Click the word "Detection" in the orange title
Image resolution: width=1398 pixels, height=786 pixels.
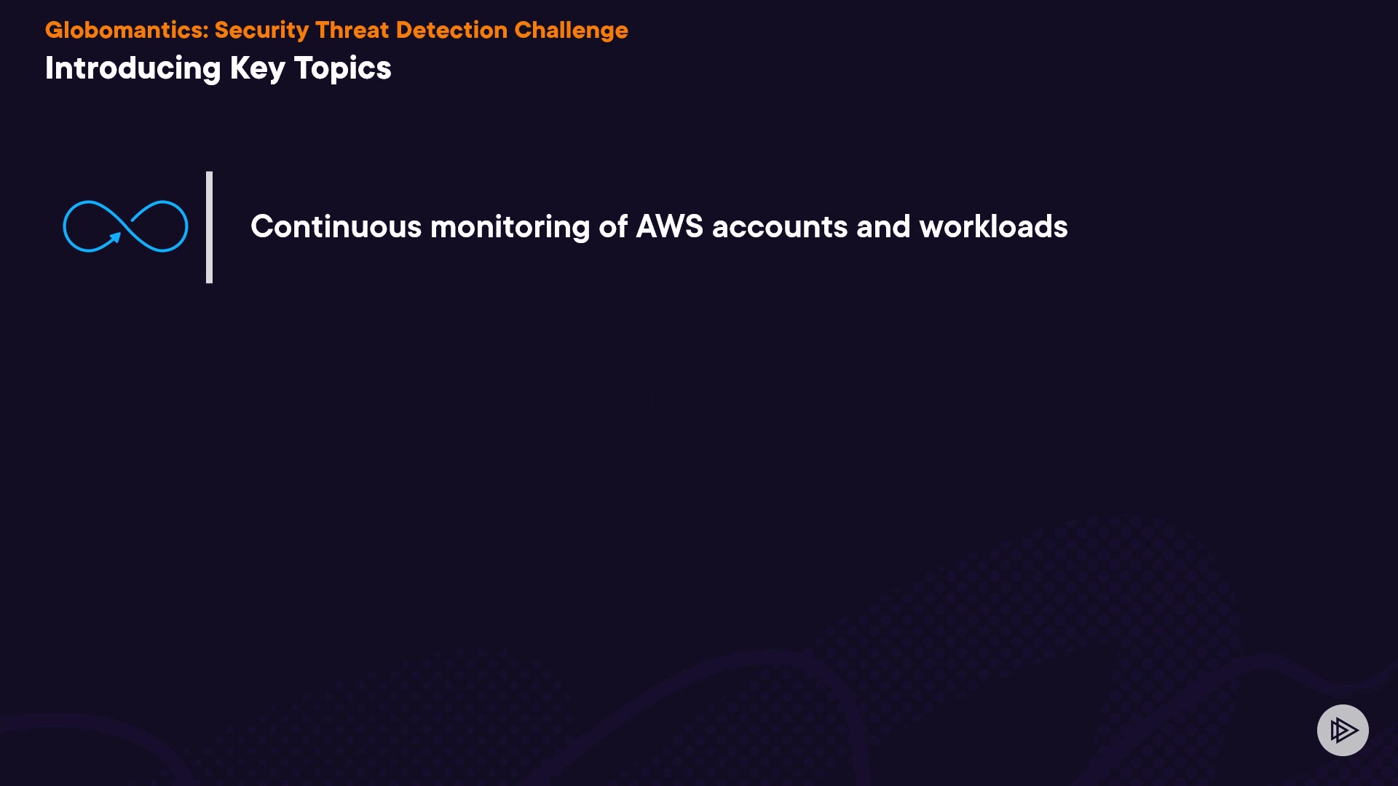coord(451,30)
